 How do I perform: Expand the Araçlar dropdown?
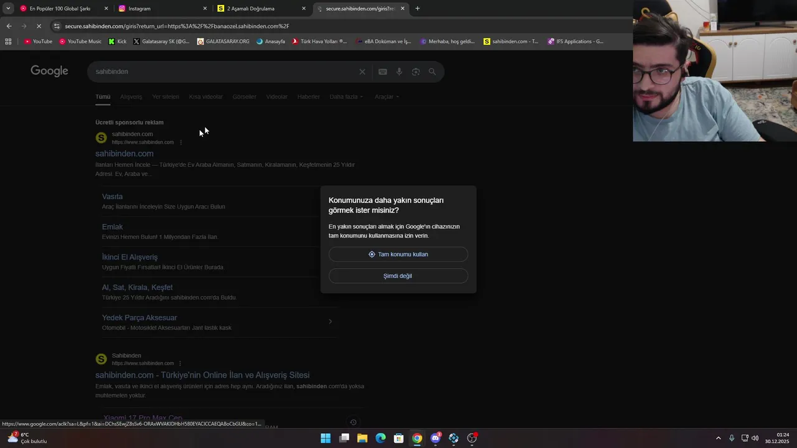(387, 96)
